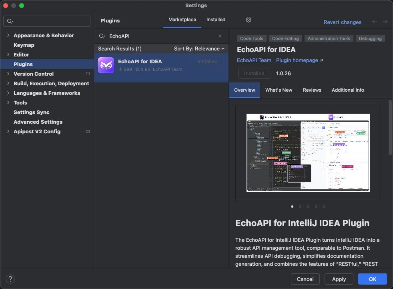Click the project icon beside Version Control
This screenshot has height=289, width=393.
pos(88,74)
